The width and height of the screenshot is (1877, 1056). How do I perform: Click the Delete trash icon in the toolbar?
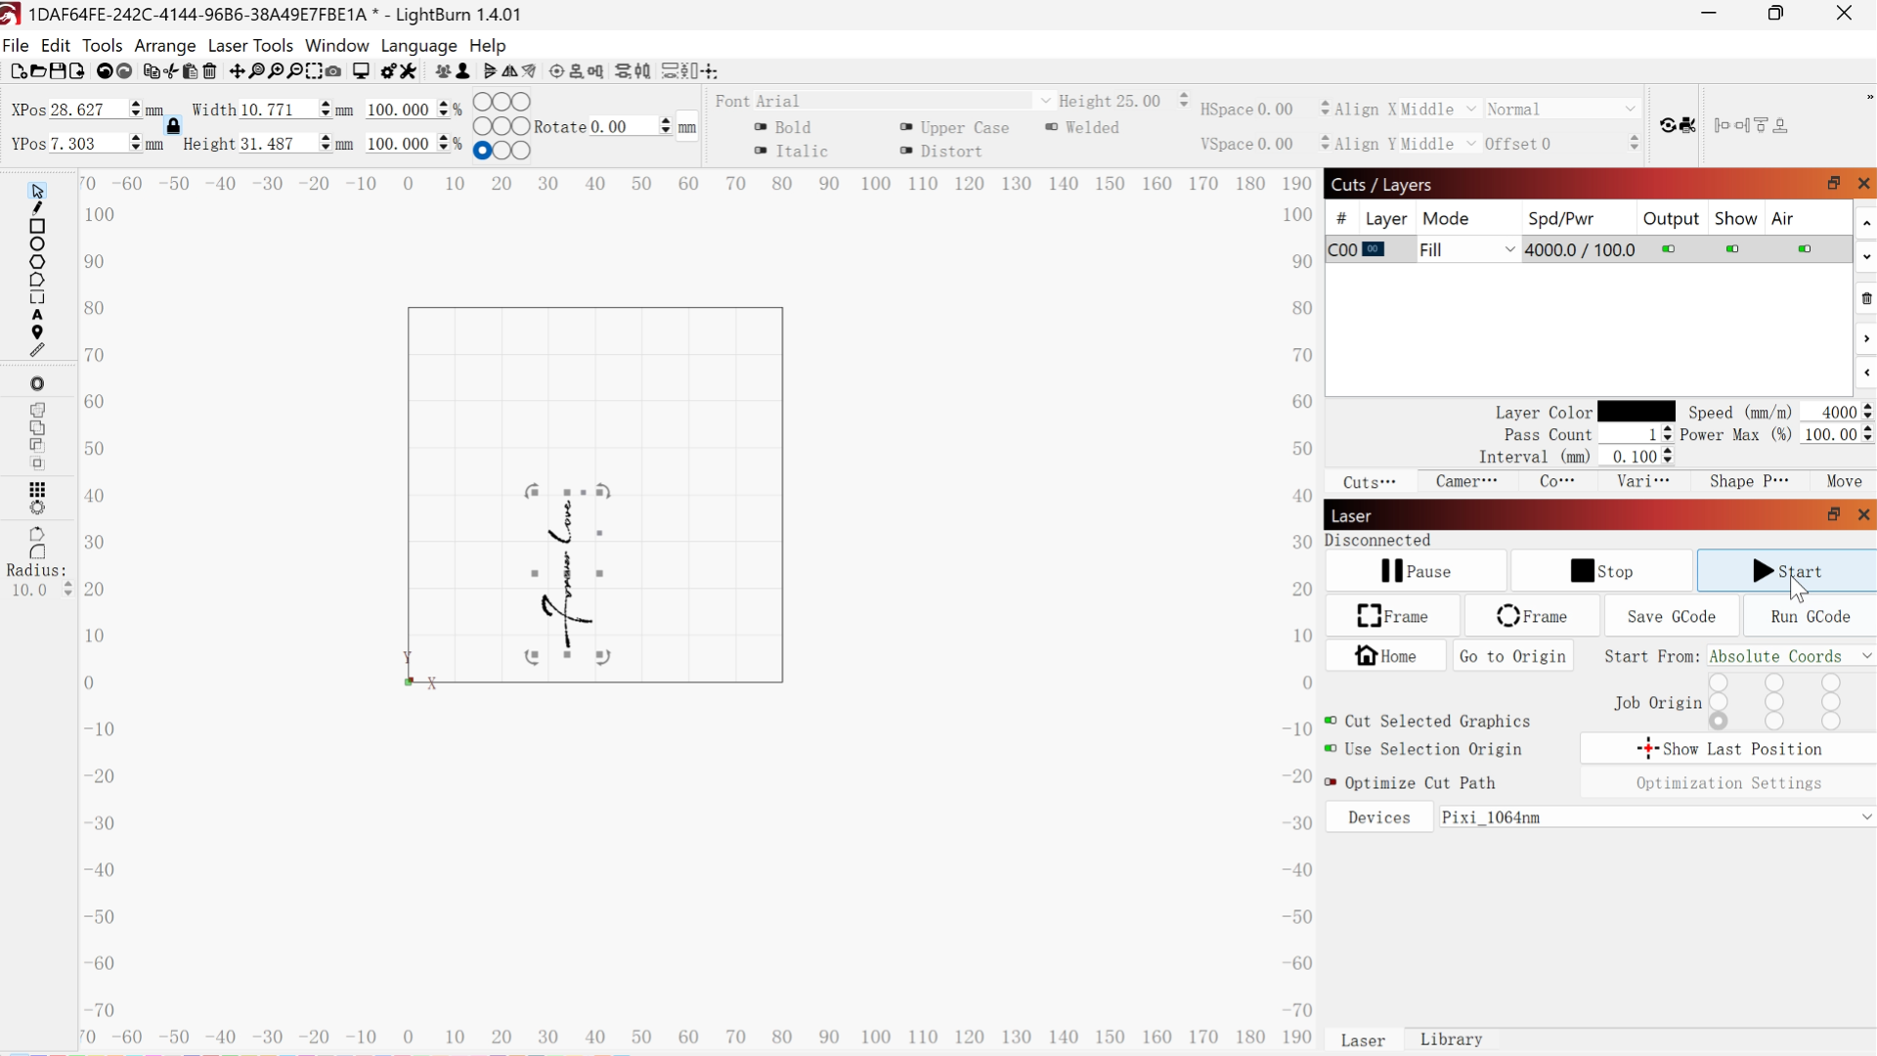[x=210, y=71]
